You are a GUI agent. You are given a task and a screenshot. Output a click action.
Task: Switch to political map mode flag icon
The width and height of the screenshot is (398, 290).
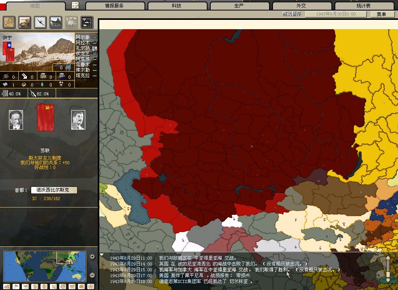[16, 286]
